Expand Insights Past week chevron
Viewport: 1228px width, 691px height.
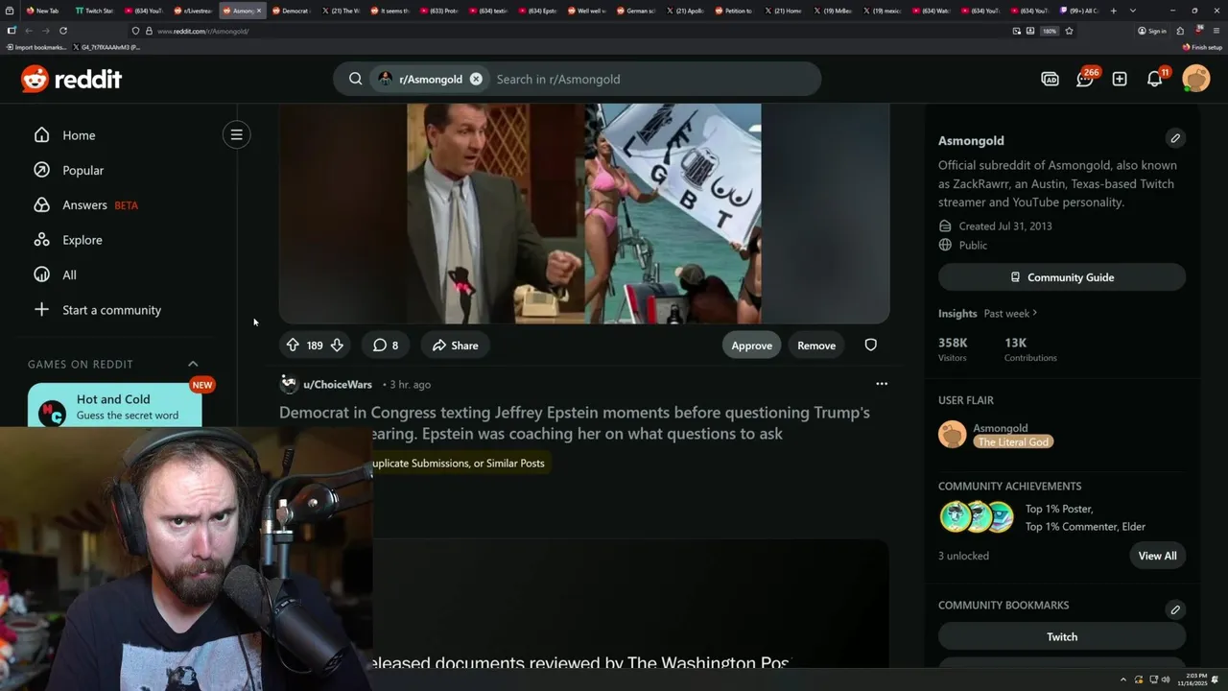click(1034, 313)
